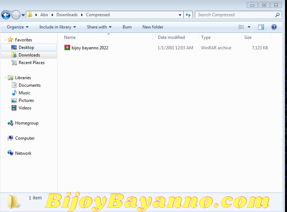The width and height of the screenshot is (287, 212).
Task: Open Homegroup in navigation pane
Action: (27, 123)
